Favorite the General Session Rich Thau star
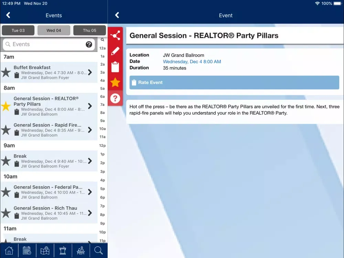 (x=6, y=213)
